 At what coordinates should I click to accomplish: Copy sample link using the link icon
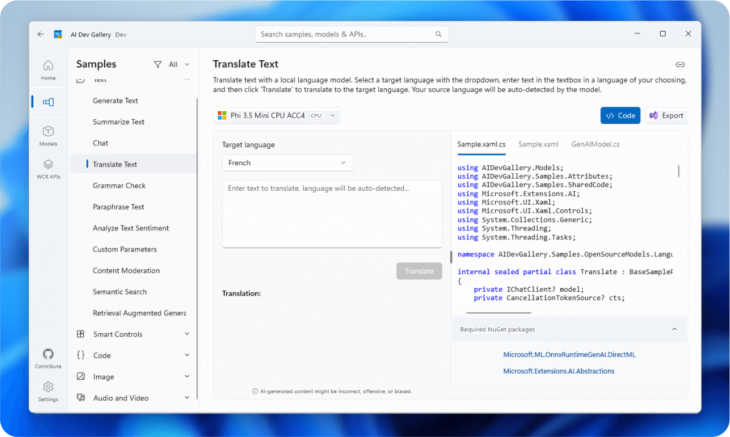[x=680, y=64]
